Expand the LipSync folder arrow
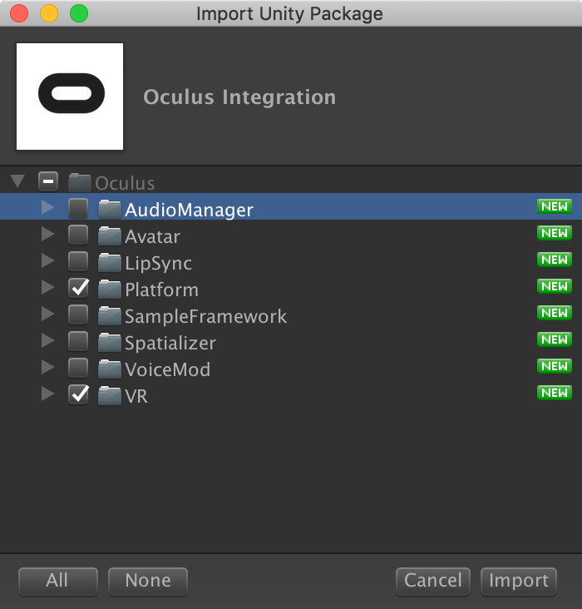This screenshot has width=582, height=609. 47,260
